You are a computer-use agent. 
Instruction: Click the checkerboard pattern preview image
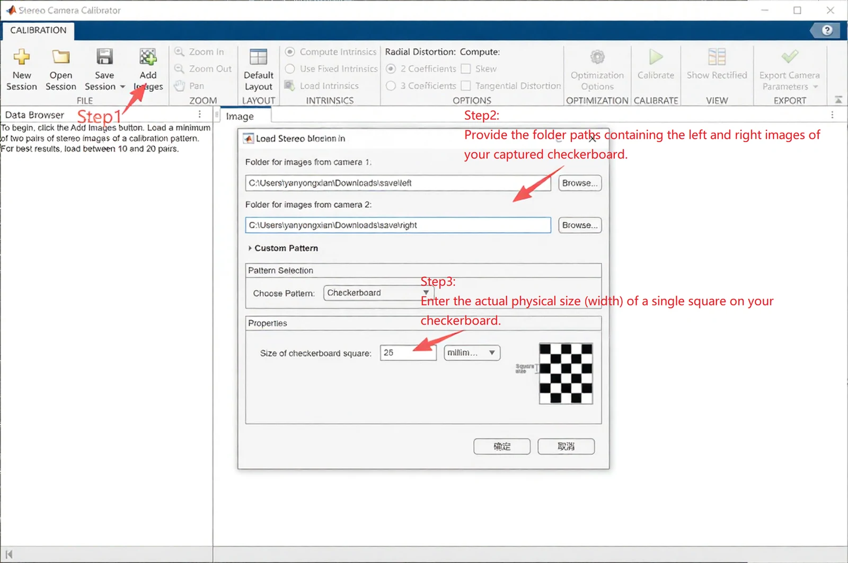(566, 374)
